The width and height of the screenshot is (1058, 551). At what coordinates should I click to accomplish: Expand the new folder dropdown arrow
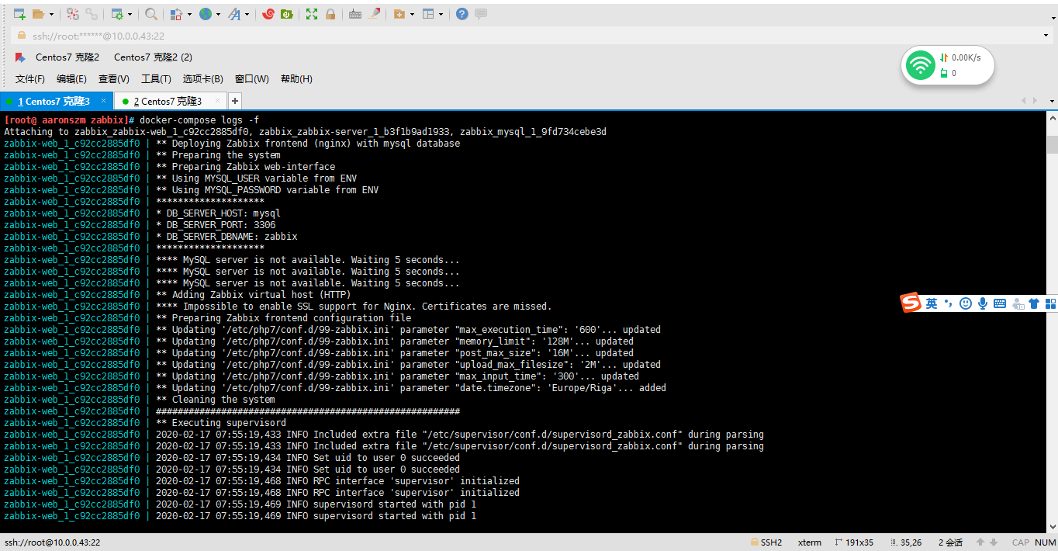(x=412, y=14)
